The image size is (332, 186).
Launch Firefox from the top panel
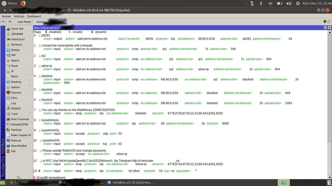pyautogui.click(x=23, y=3)
